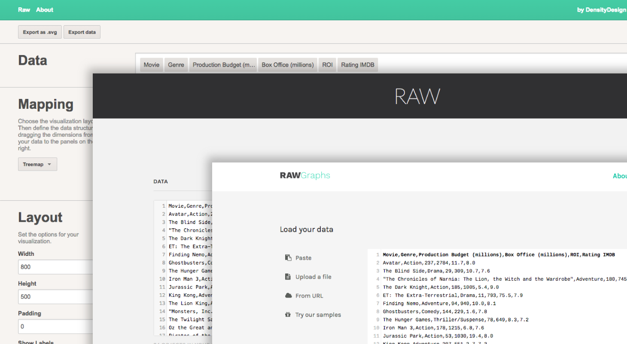627x344 pixels.
Task: Click the Paste clipboard icon
Action: pyautogui.click(x=288, y=258)
